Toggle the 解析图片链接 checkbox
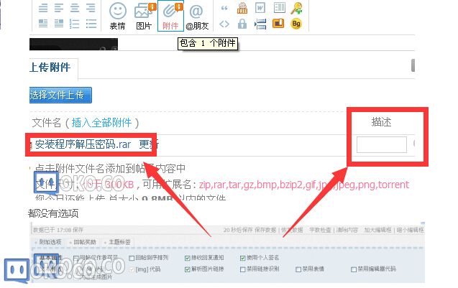 pyautogui.click(x=188, y=269)
